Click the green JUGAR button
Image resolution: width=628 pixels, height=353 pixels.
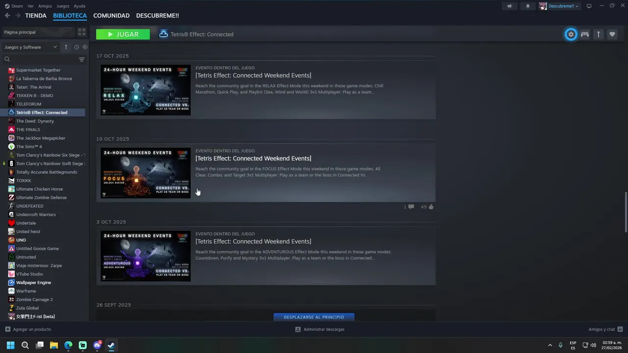123,34
